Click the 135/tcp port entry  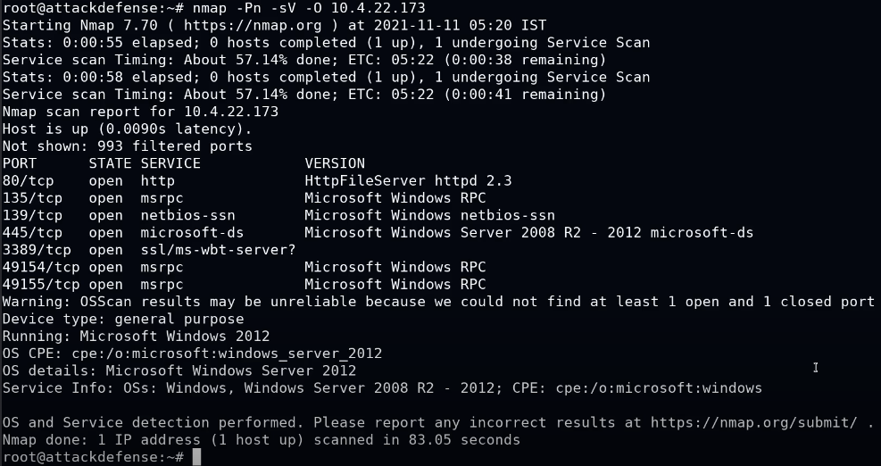(x=32, y=198)
